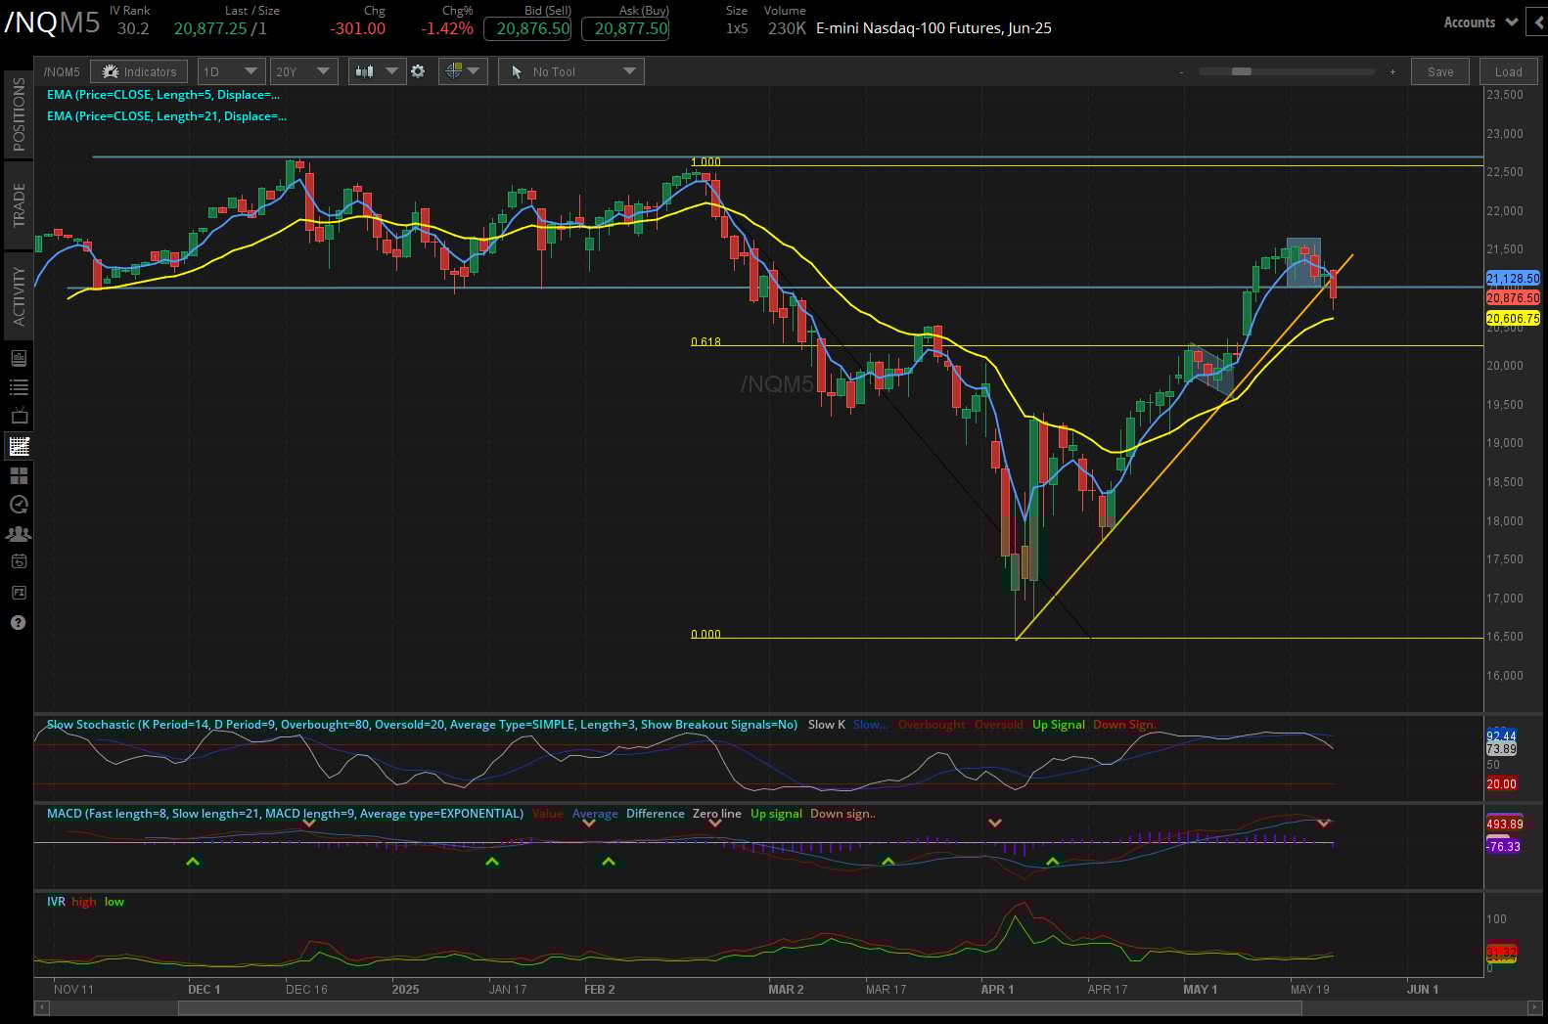Click the Volume 230K value
The height and width of the screenshot is (1024, 1548).
(x=787, y=28)
